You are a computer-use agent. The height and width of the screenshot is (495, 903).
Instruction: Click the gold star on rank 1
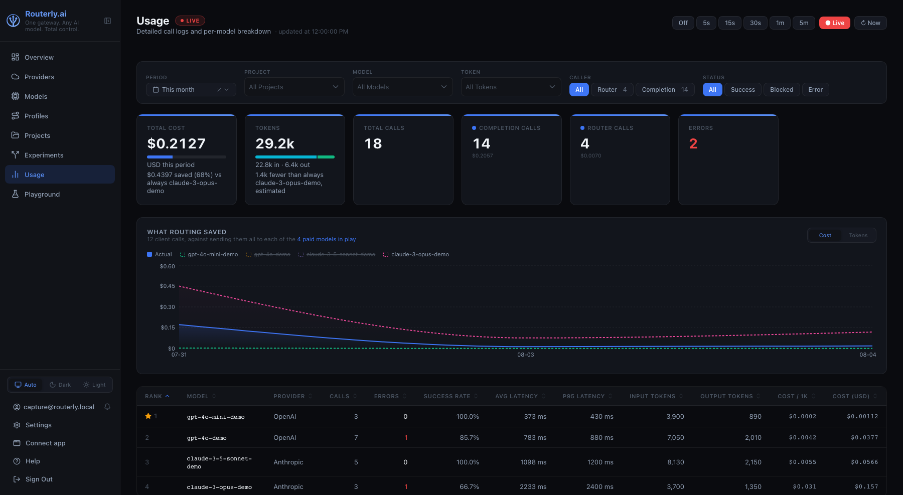click(x=148, y=416)
